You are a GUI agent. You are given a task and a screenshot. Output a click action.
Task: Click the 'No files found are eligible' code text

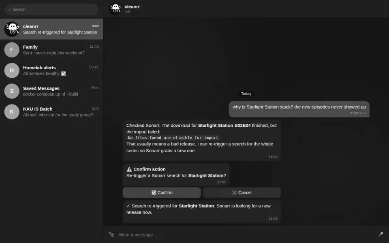(173, 138)
